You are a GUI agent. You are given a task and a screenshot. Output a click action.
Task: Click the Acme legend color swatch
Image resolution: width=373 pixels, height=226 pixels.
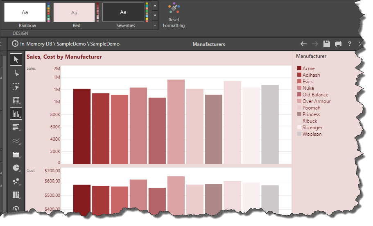pyautogui.click(x=299, y=68)
